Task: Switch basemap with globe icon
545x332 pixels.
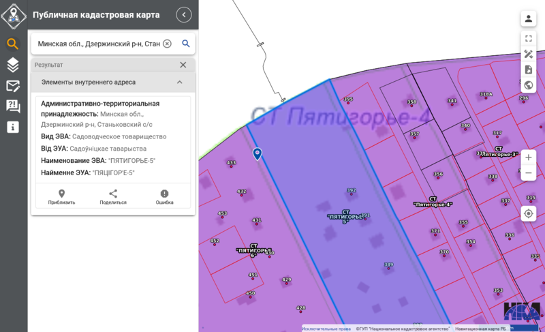Action: [x=529, y=86]
